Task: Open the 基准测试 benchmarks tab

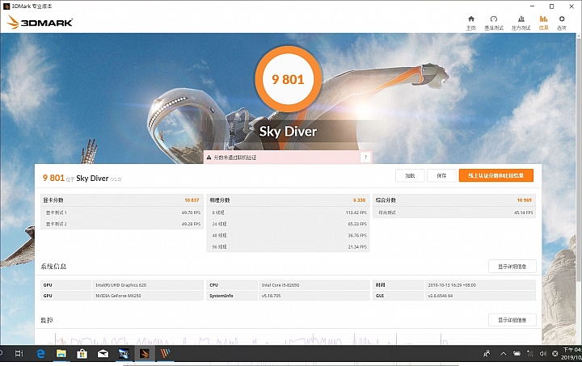Action: [494, 23]
